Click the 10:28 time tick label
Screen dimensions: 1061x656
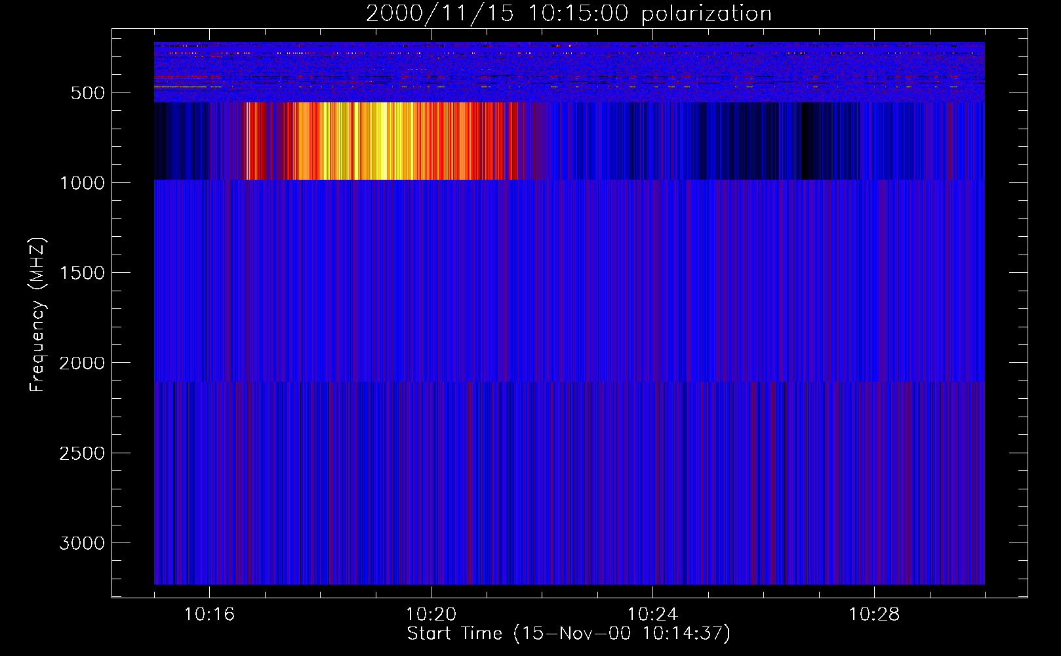click(x=874, y=615)
